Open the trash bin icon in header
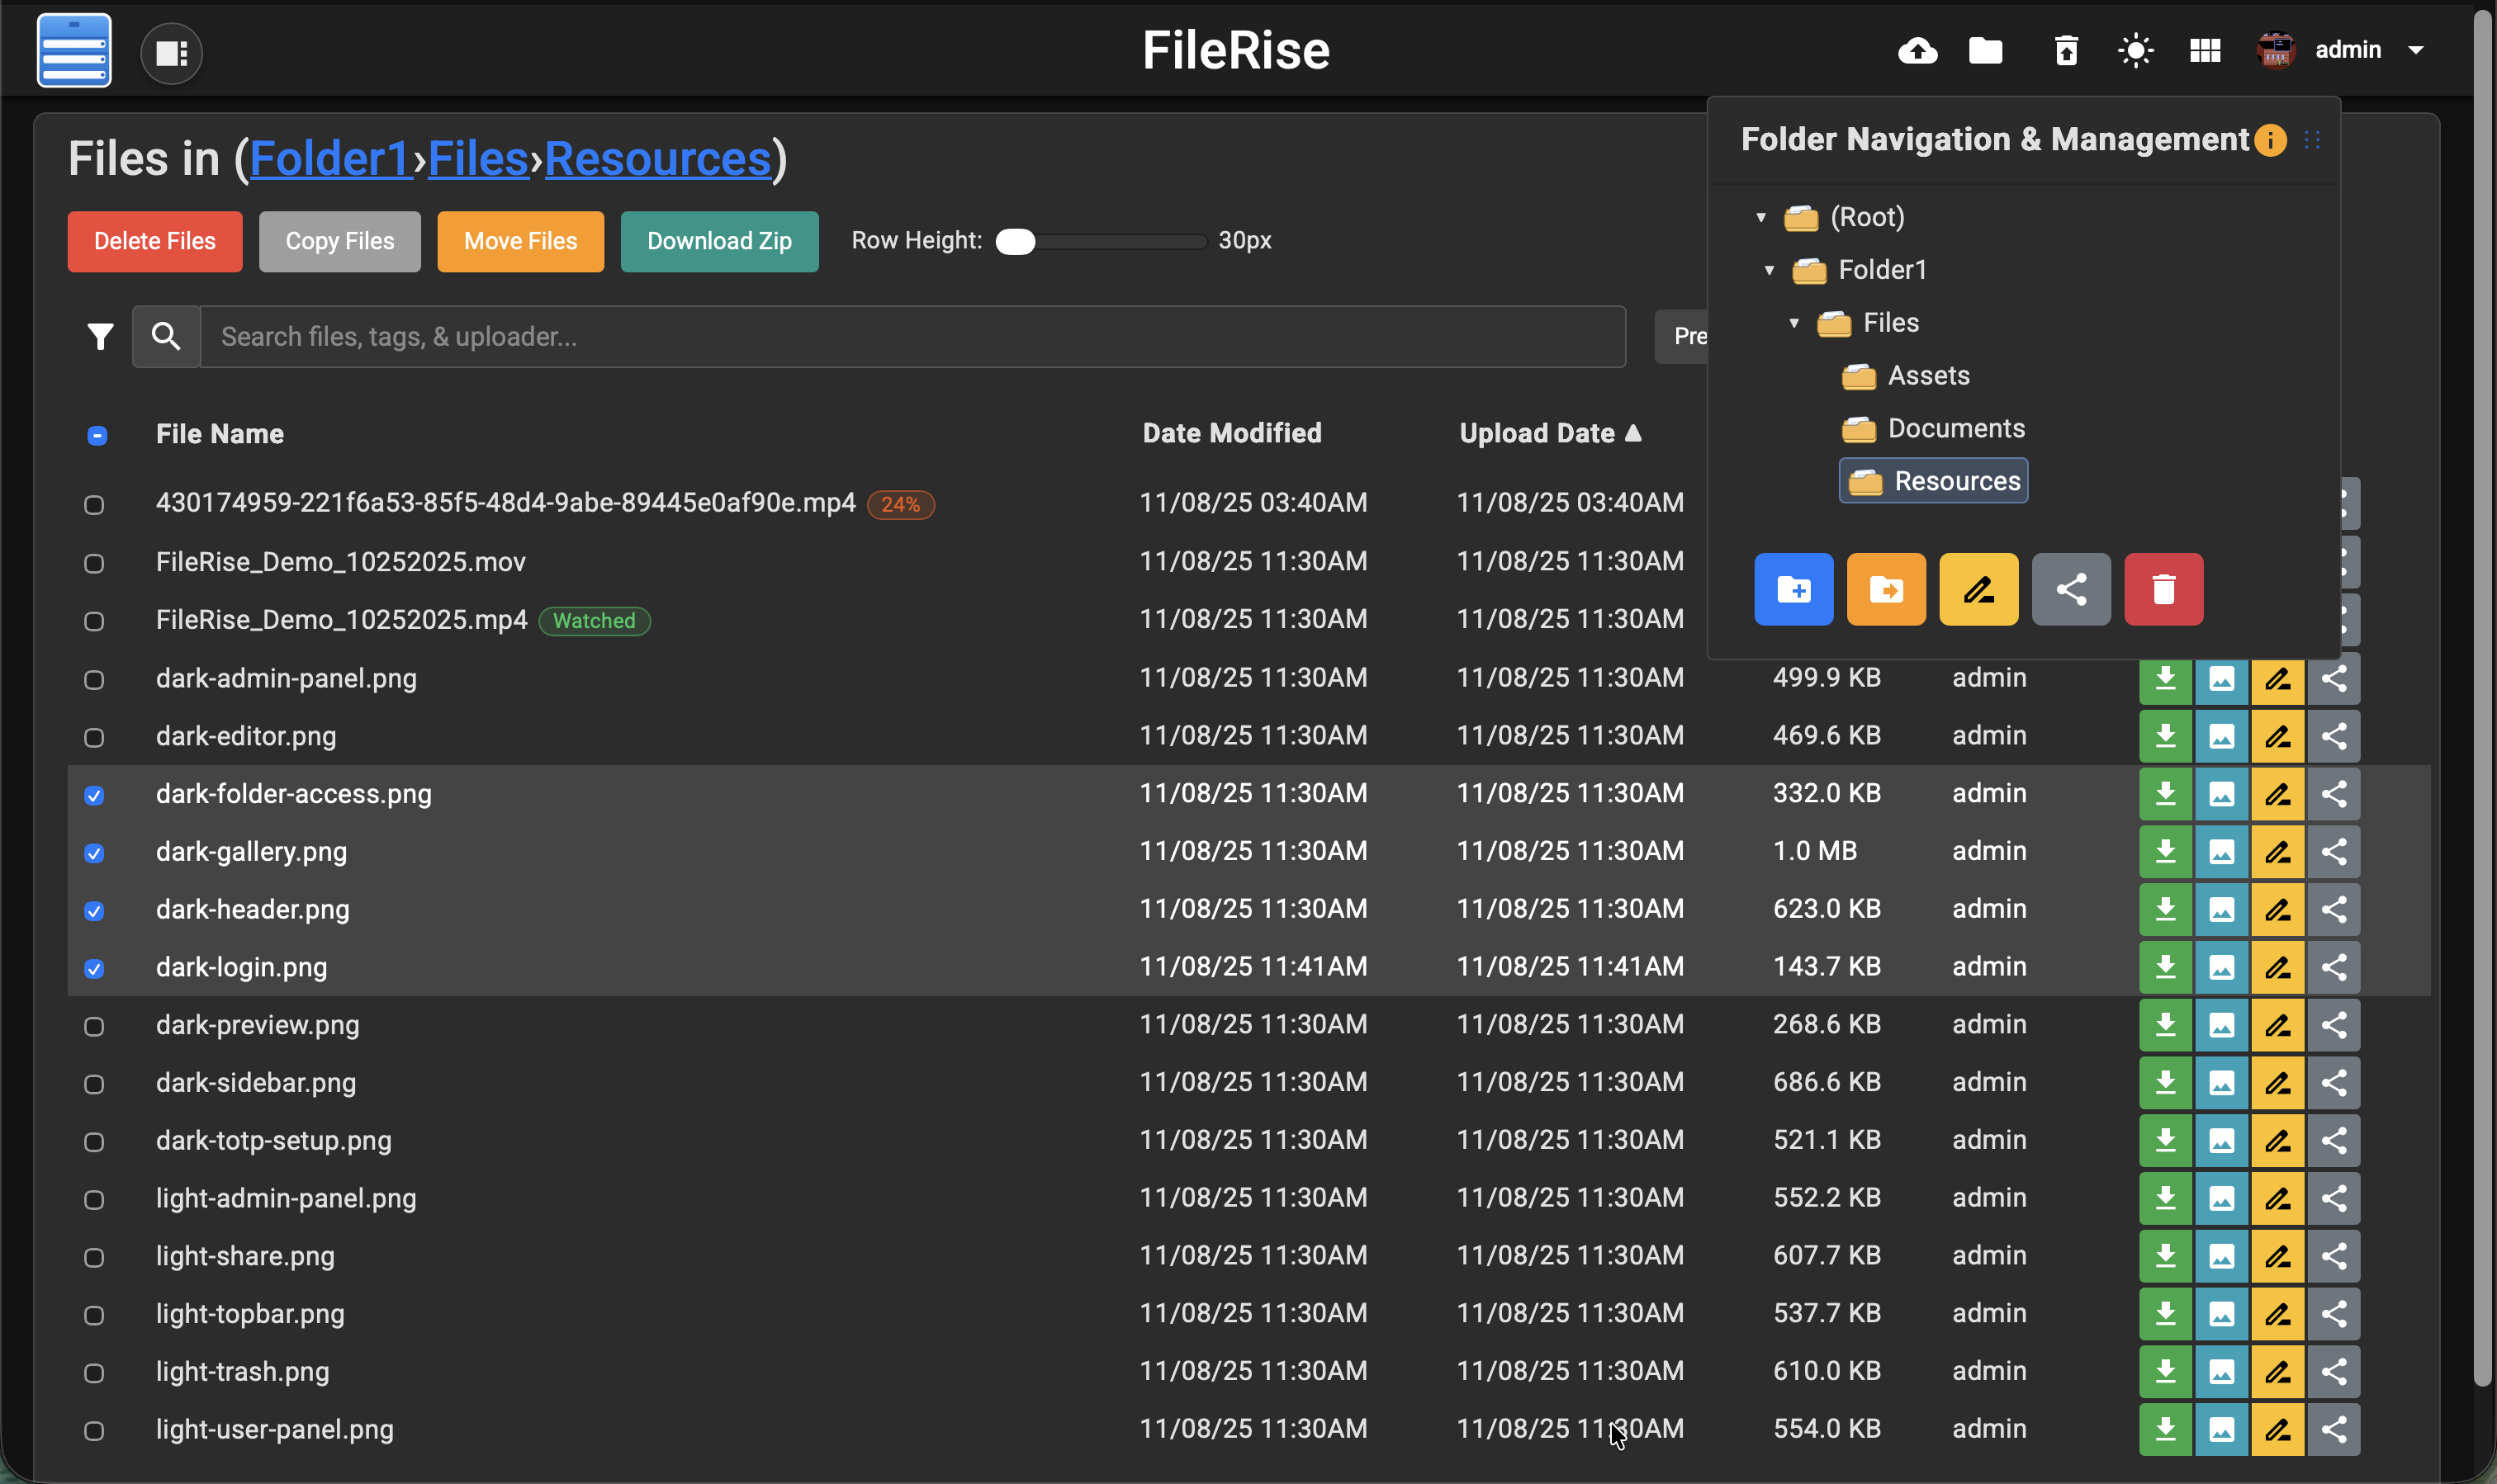This screenshot has height=1484, width=2497. pos(2066,50)
